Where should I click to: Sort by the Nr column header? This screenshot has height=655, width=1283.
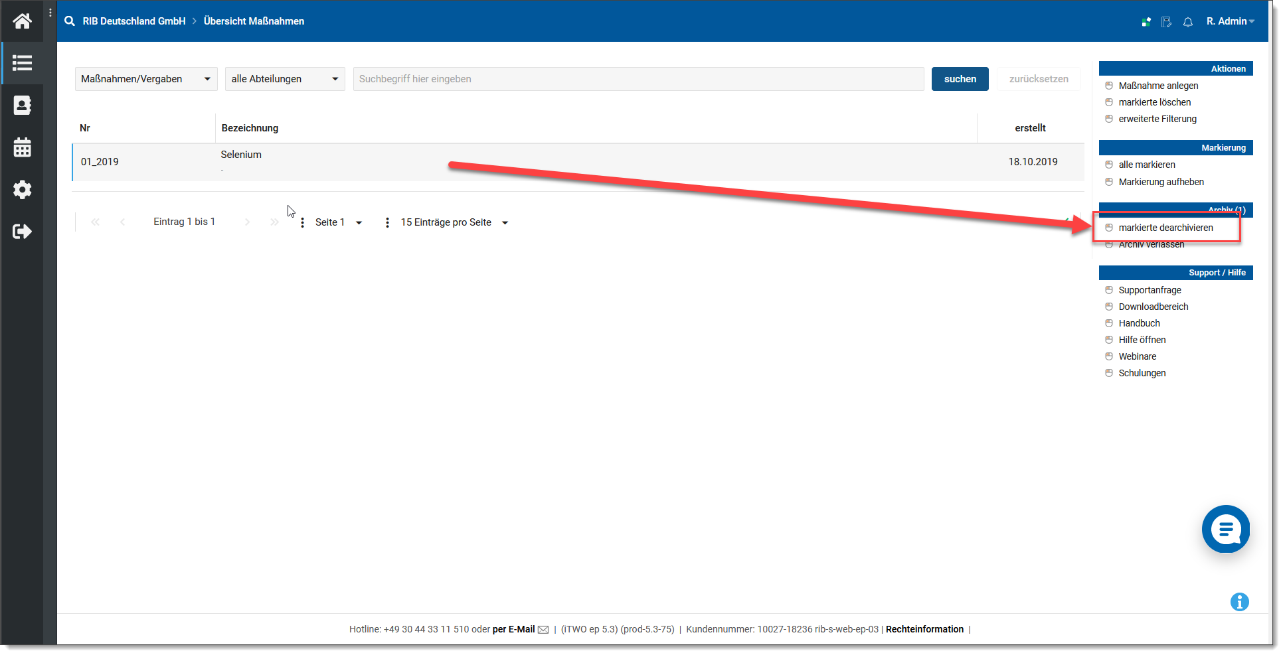[x=85, y=128]
